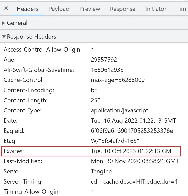
Task: Click the Last-Modified date value
Action: click(x=135, y=161)
